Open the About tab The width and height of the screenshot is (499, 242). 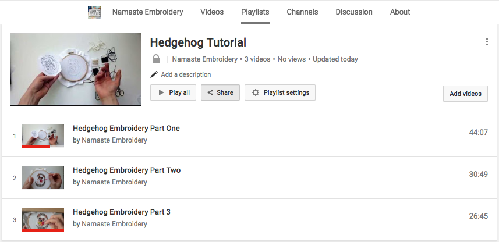click(400, 12)
